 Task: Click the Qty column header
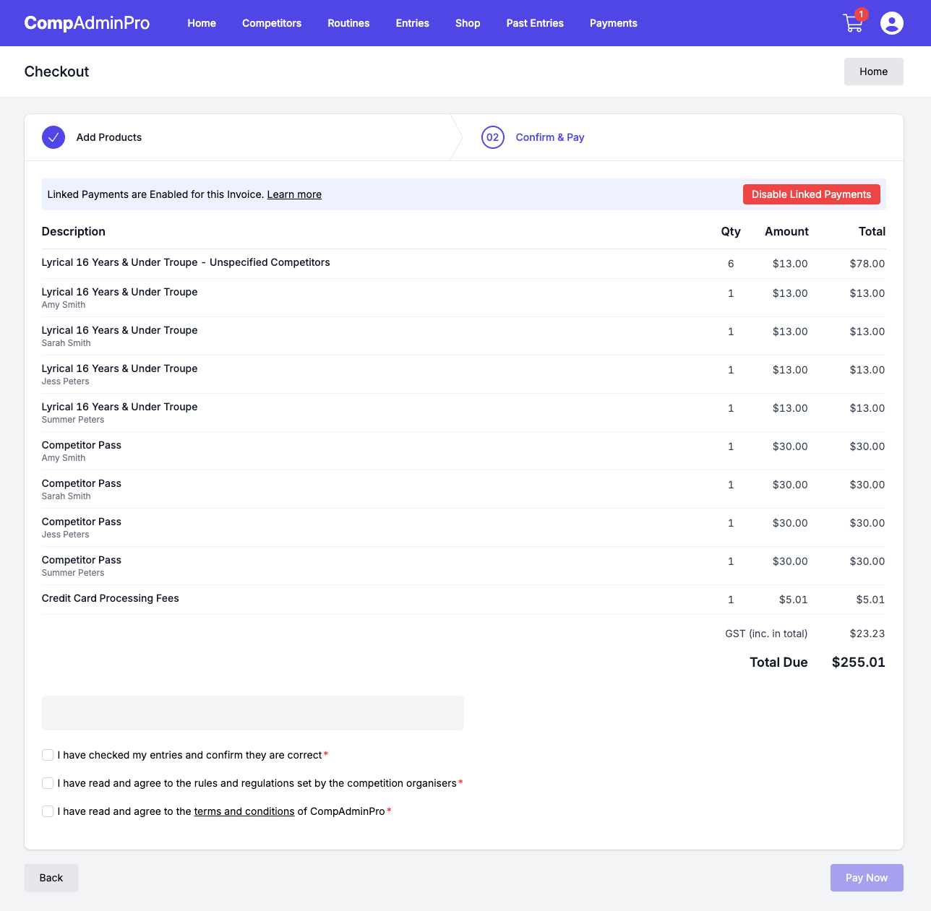(x=731, y=231)
